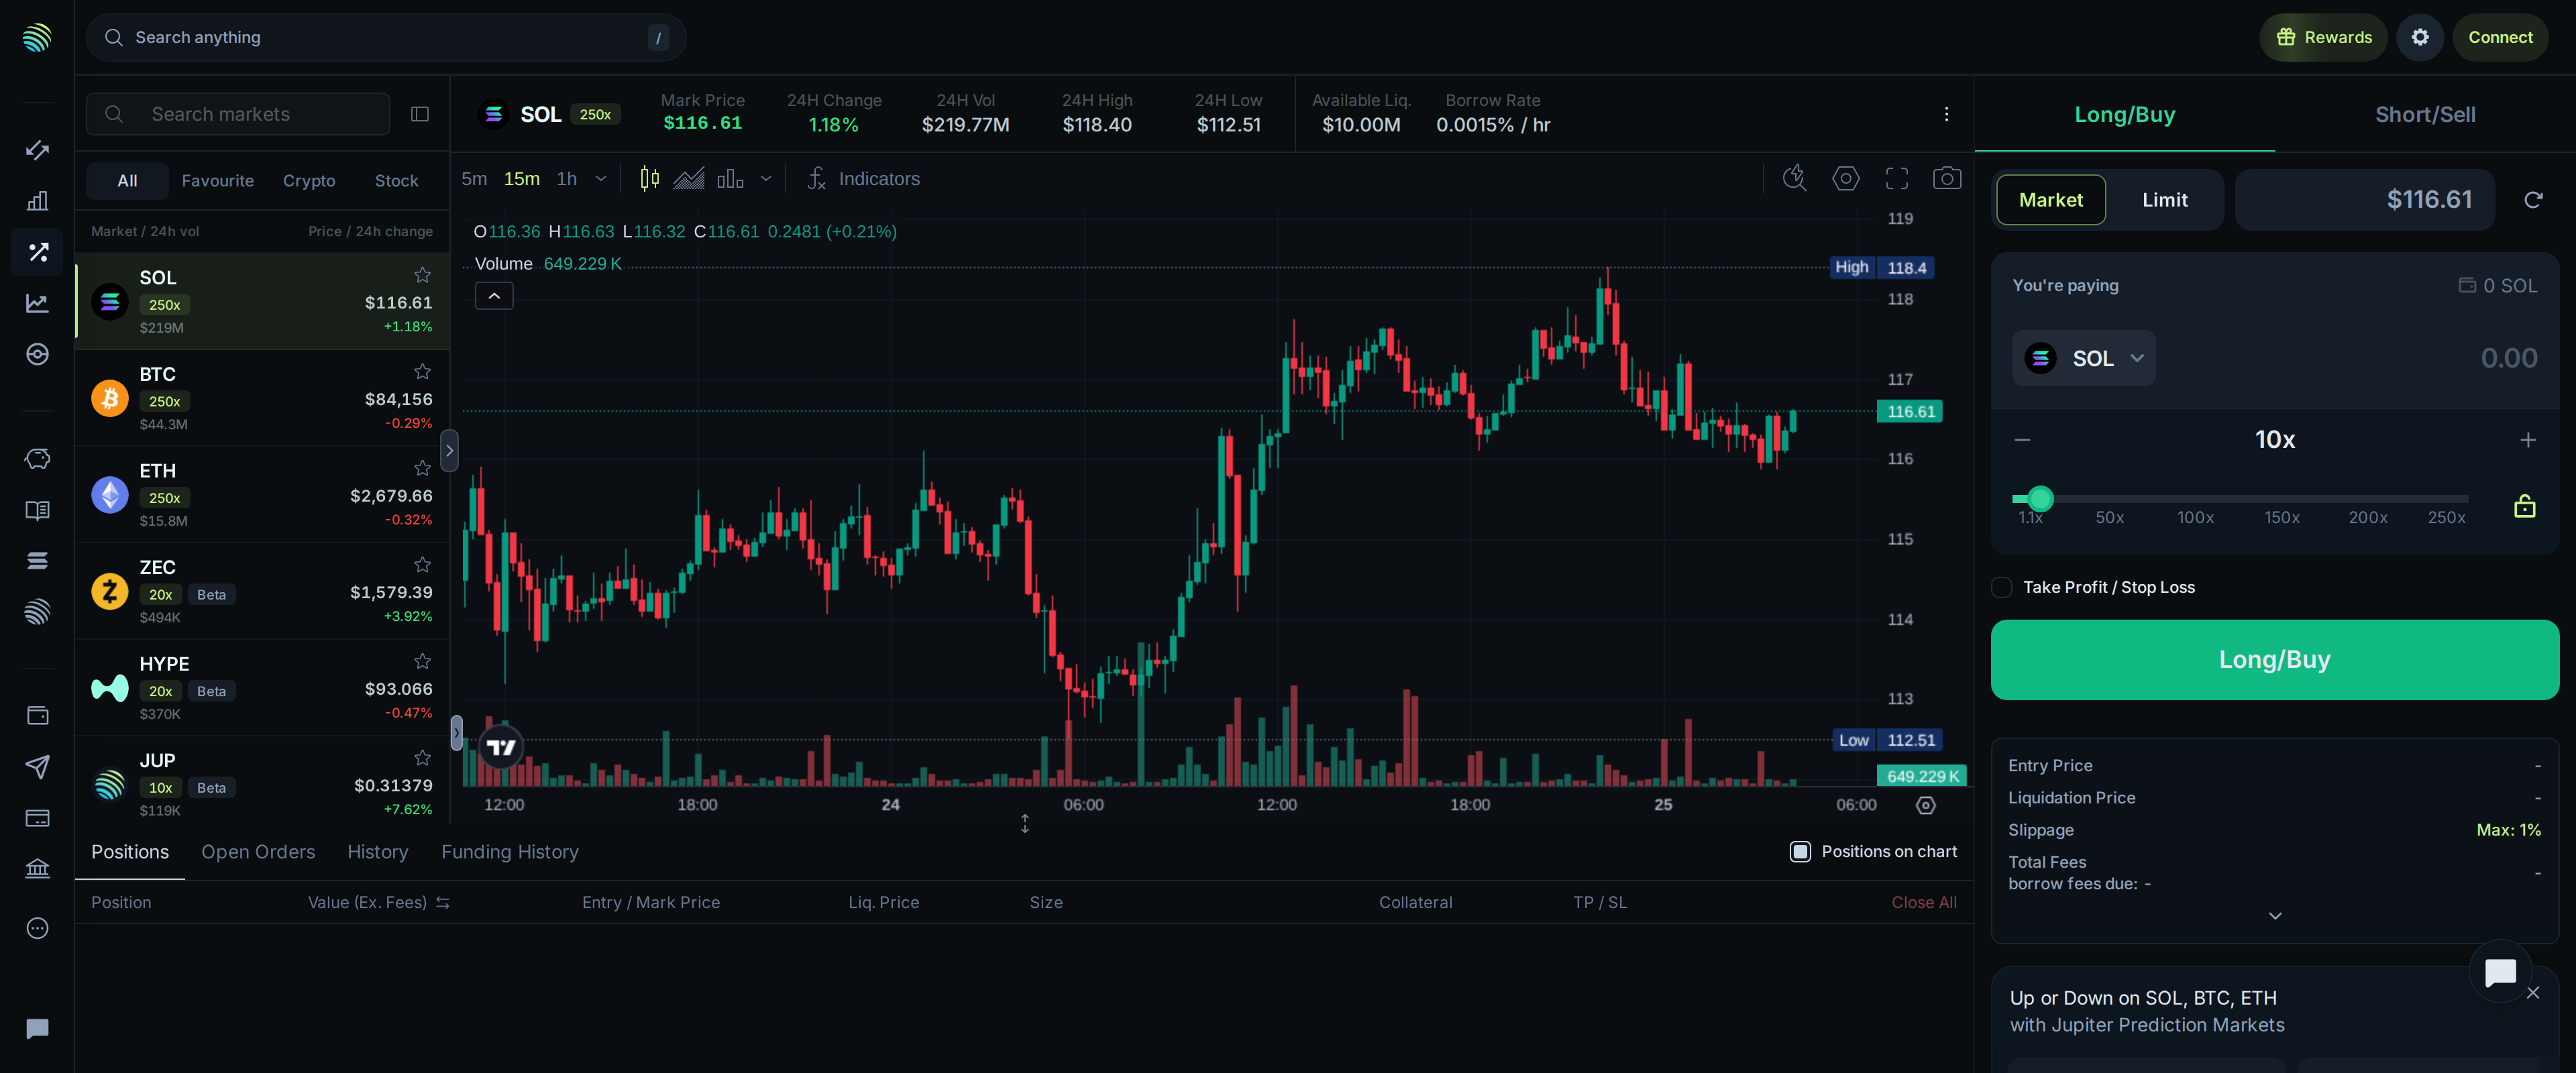This screenshot has height=1073, width=2576.
Task: Open the Indicators menu
Action: [x=864, y=179]
